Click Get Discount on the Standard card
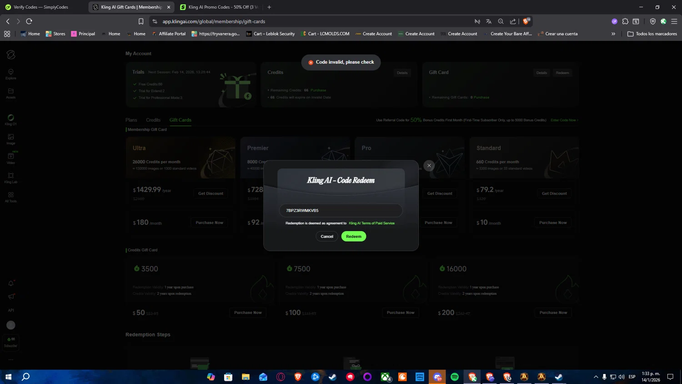 point(554,193)
